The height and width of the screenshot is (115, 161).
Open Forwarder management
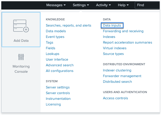(122, 76)
